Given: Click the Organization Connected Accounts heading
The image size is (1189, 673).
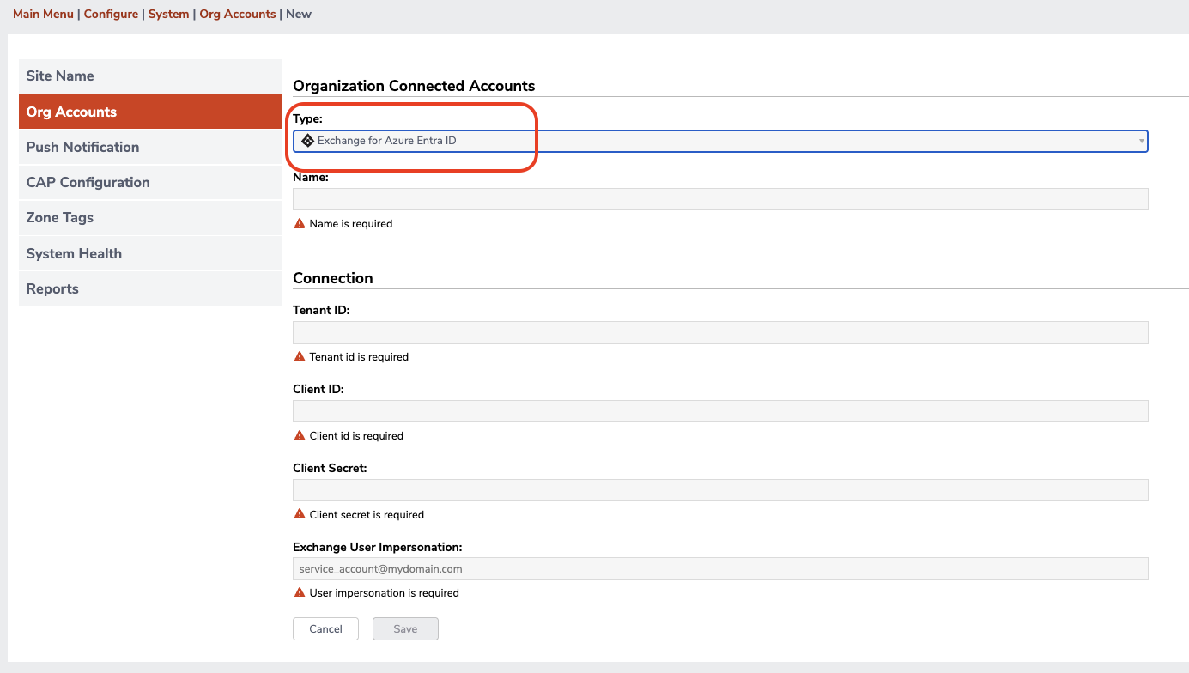Looking at the screenshot, I should 414,86.
